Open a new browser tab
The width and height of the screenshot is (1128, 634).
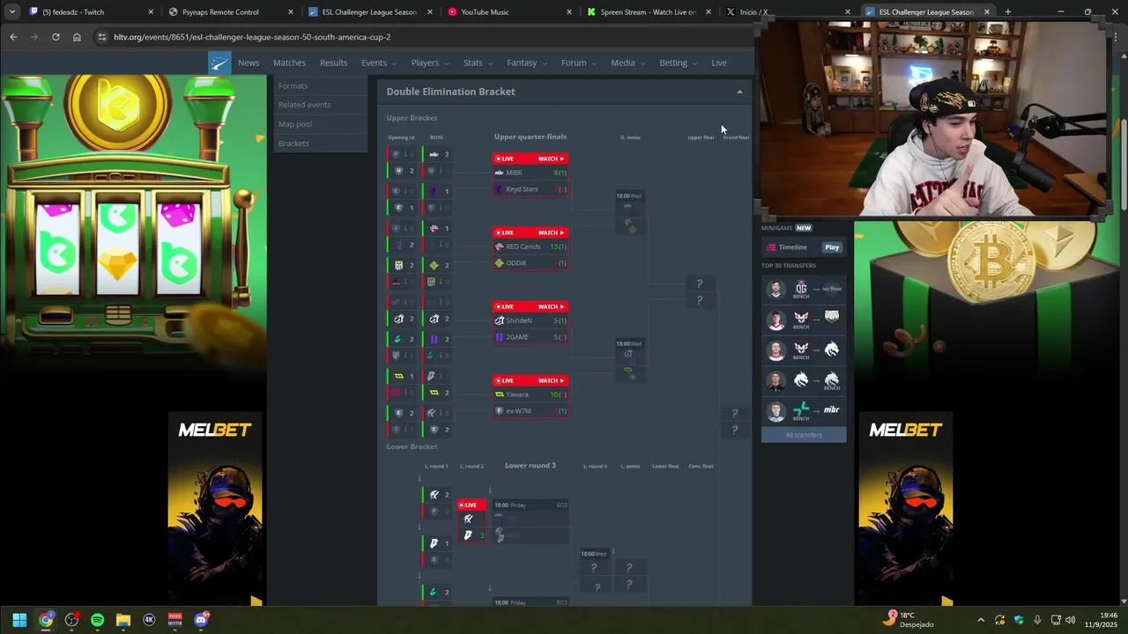click(x=1007, y=12)
